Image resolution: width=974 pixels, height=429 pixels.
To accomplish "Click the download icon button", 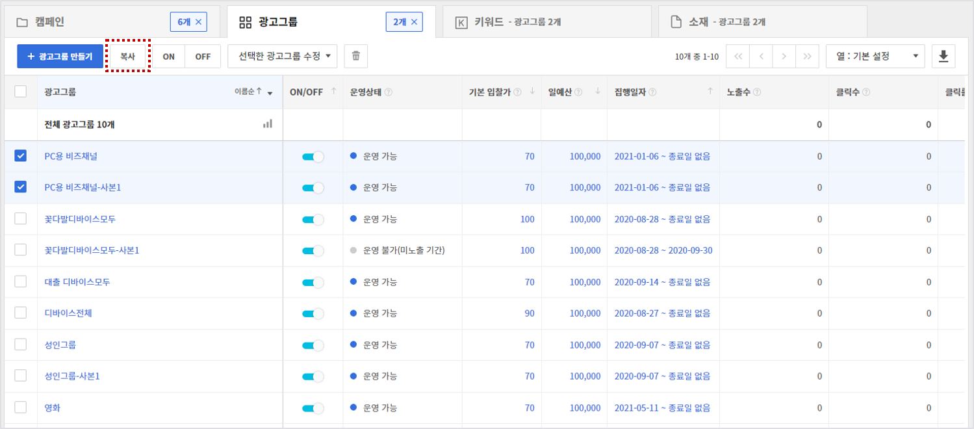I will [x=943, y=57].
